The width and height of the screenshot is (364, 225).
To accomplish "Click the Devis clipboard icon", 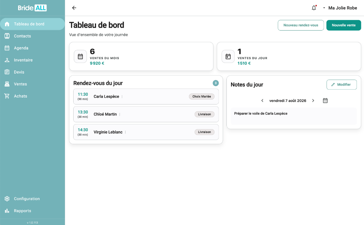I will (x=7, y=72).
